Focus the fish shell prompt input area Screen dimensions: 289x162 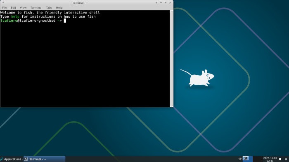coord(65,21)
